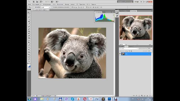The width and height of the screenshot is (180, 101).
Task: Select the Инфо tab beside histogram
Action: (x=104, y=12)
